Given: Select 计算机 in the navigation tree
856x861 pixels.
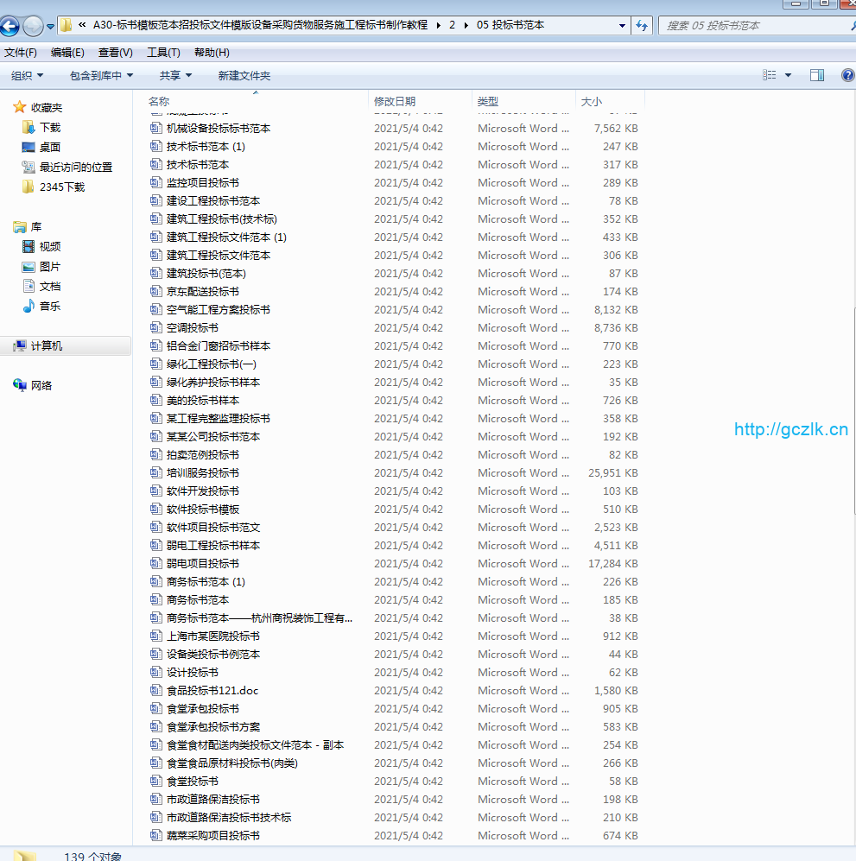Looking at the screenshot, I should [x=47, y=345].
